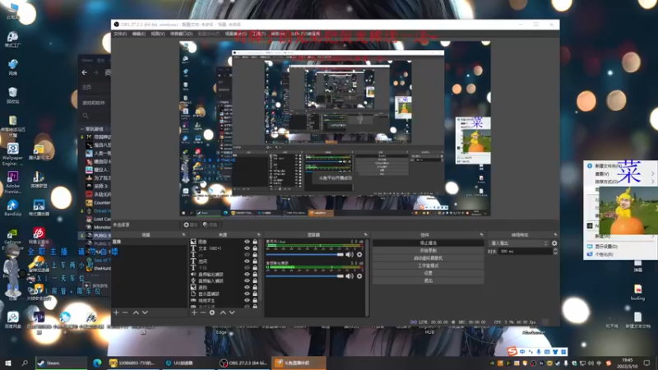
Task: Switch to UU加速器 in the taskbar
Action: point(188,363)
